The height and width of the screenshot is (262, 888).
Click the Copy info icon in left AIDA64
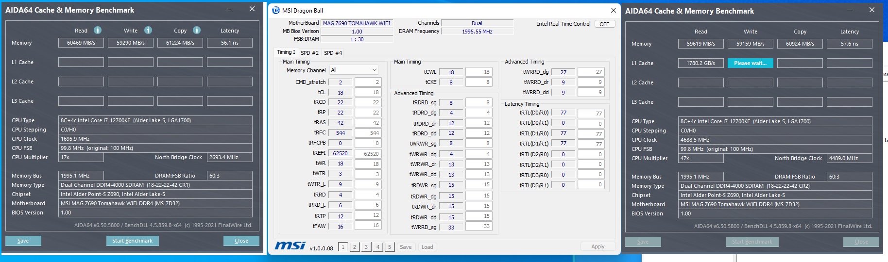[x=197, y=30]
